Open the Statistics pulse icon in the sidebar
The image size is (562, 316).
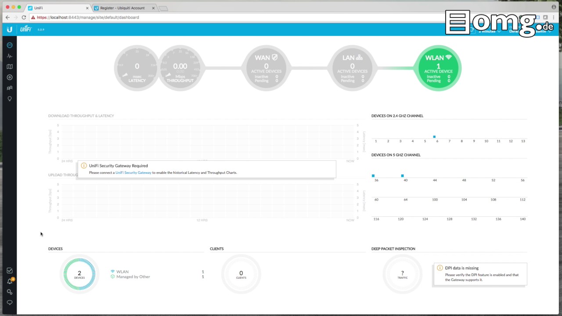point(10,56)
